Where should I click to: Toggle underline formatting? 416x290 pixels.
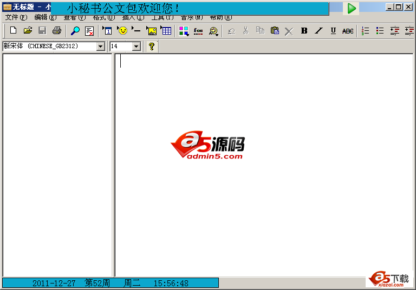[333, 31]
